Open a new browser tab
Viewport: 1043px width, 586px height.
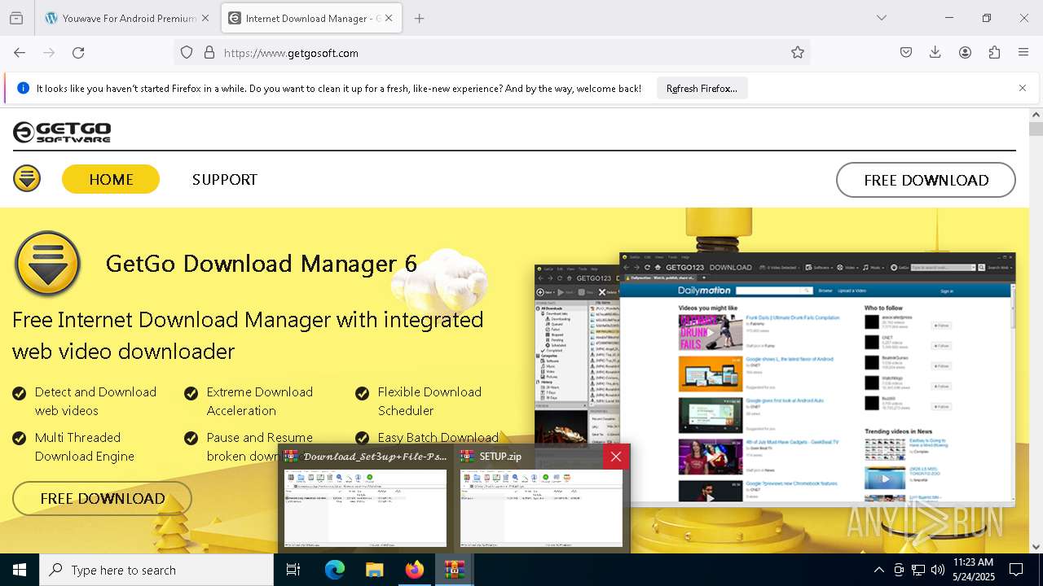419,18
